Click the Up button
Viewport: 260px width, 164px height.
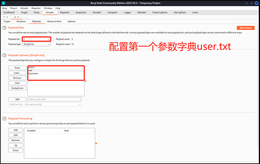pyautogui.click(x=16, y=146)
